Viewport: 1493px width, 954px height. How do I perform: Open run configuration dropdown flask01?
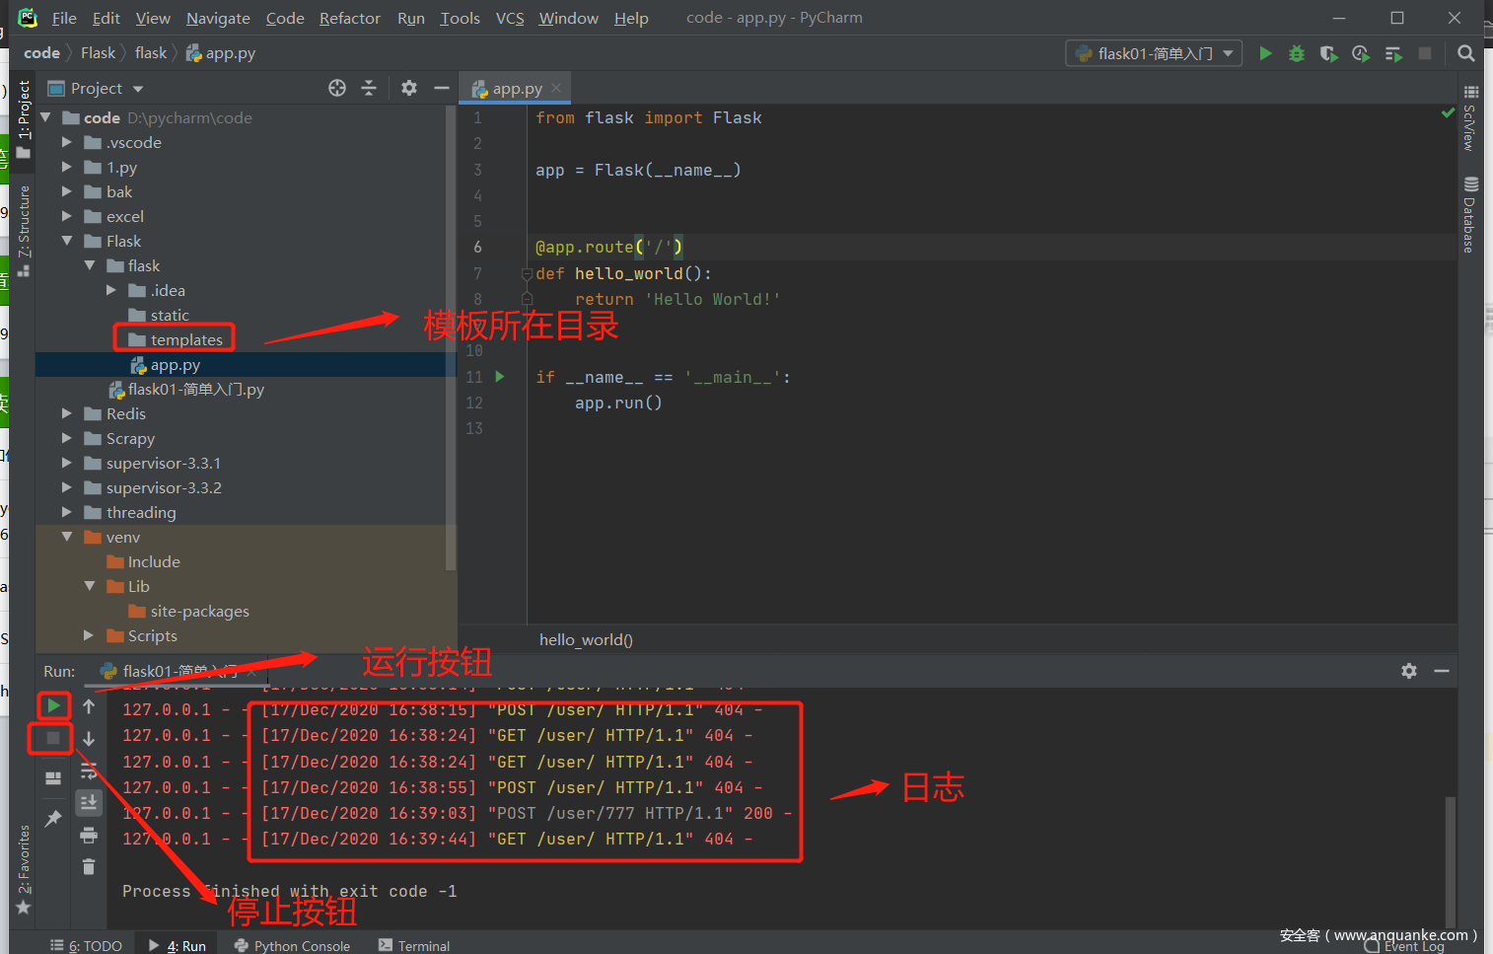(x=1154, y=53)
